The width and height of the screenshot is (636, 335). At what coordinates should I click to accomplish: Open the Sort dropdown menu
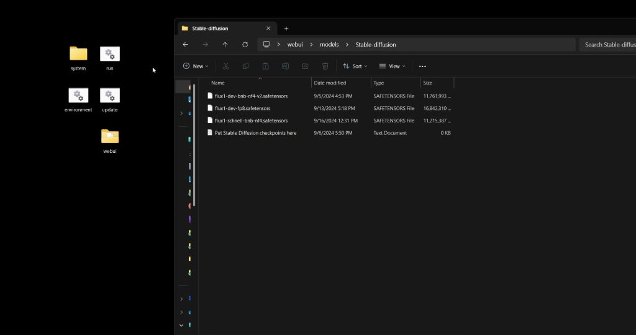click(x=355, y=66)
